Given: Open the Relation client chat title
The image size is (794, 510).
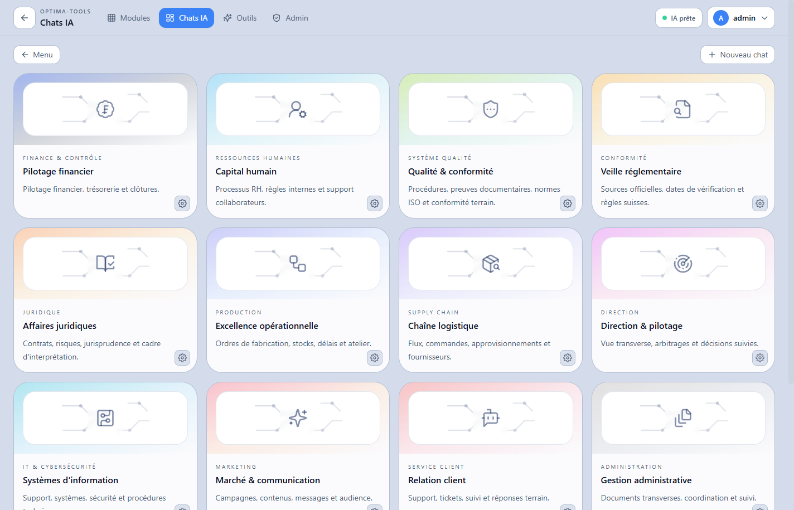Looking at the screenshot, I should click(437, 480).
